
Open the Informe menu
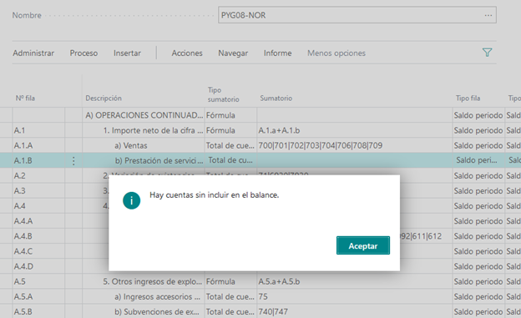[x=278, y=53]
